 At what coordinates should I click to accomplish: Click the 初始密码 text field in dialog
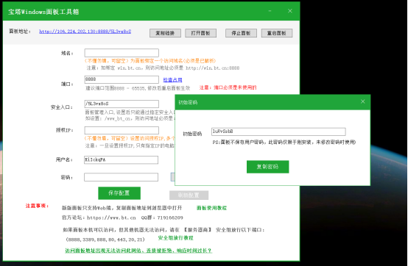(278, 132)
